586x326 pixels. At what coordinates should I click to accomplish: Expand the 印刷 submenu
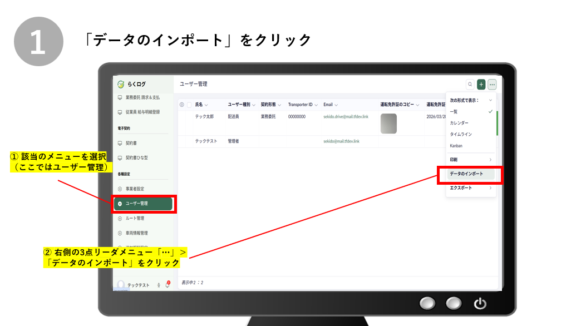(470, 160)
